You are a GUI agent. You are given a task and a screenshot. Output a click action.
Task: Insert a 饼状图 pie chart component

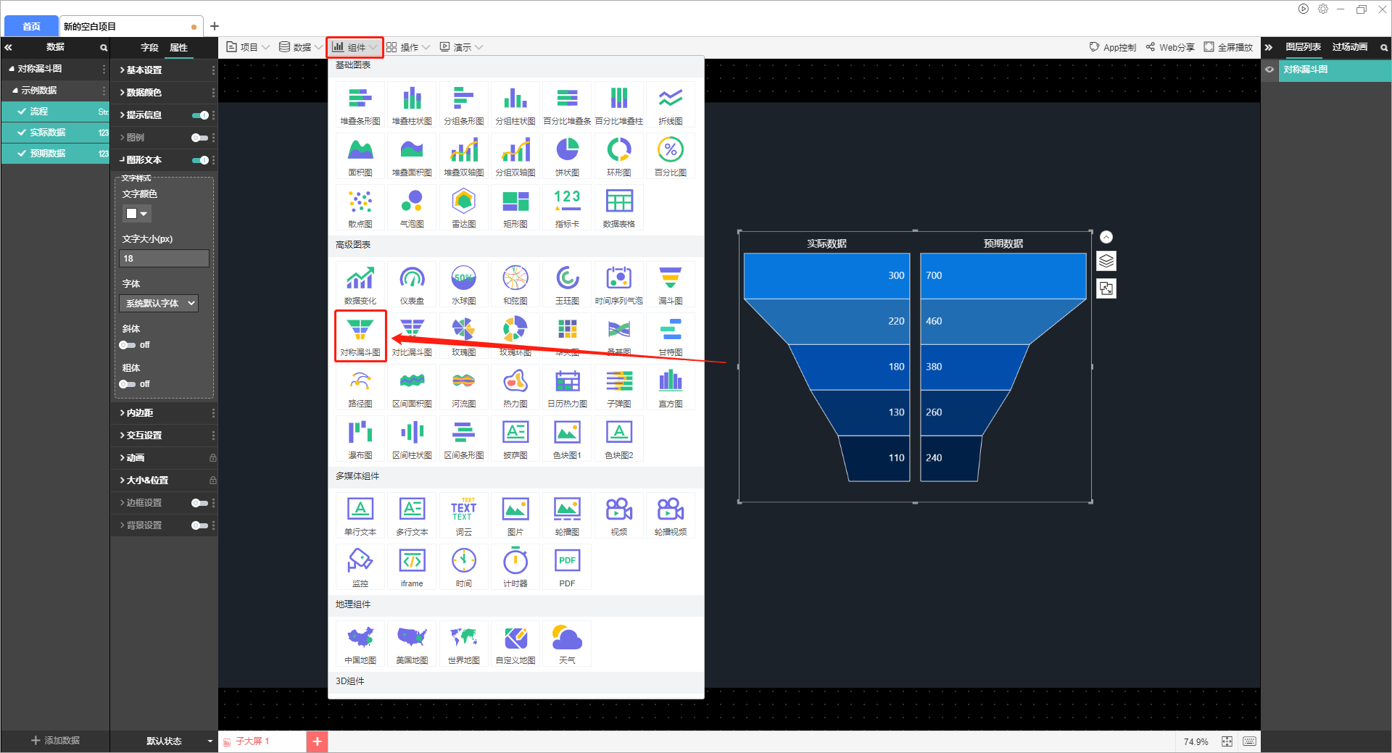click(x=567, y=156)
